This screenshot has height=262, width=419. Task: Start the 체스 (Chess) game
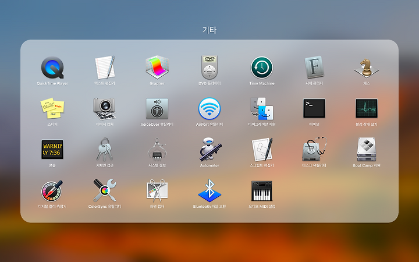367,68
